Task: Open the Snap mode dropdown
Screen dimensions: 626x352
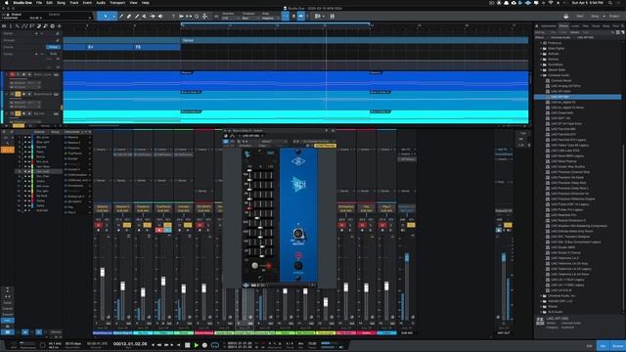Action: point(270,18)
